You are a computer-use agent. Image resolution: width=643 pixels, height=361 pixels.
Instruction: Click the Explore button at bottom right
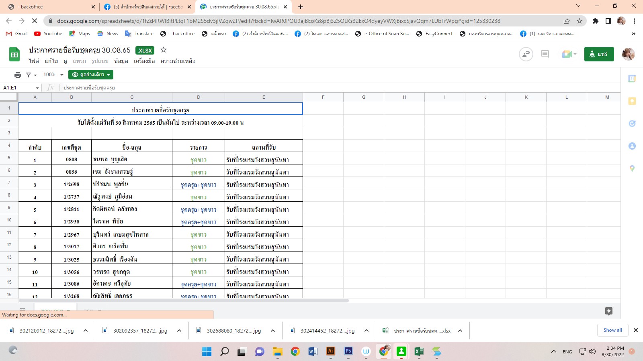608,311
